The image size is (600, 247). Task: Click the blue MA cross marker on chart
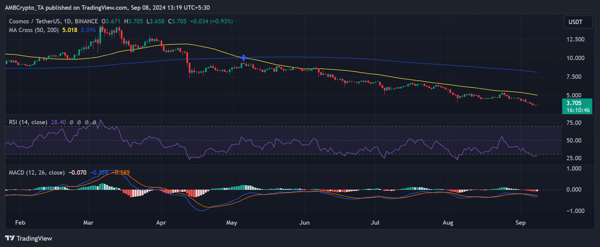[244, 58]
